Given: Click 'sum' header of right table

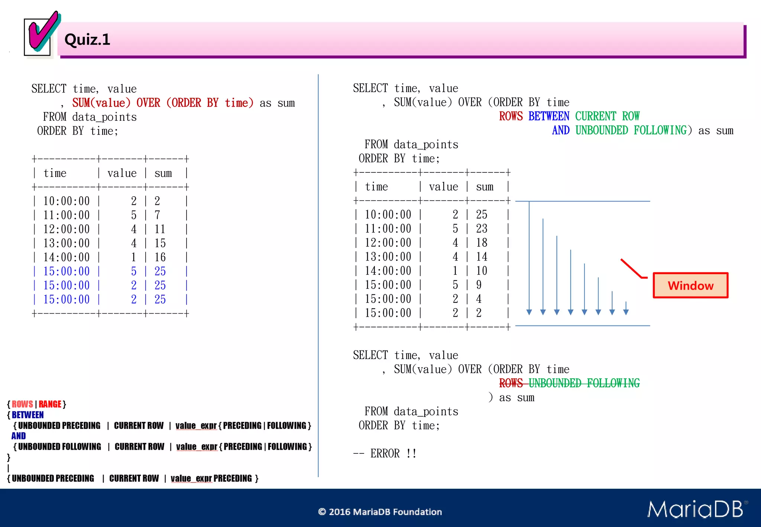Looking at the screenshot, I should coord(485,187).
